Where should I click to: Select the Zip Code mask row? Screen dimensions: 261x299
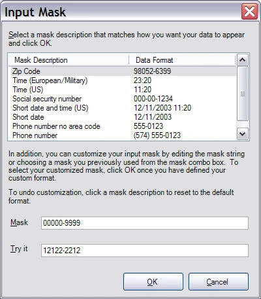[x=123, y=71]
